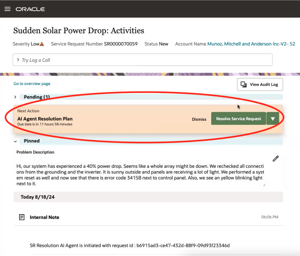Expand the Try Log a Call chevron
This screenshot has height=256, width=300.
pyautogui.click(x=18, y=60)
